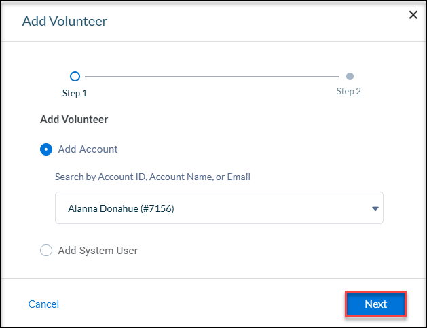Select the Add System User radio button
This screenshot has height=328, width=427.
tap(46, 250)
